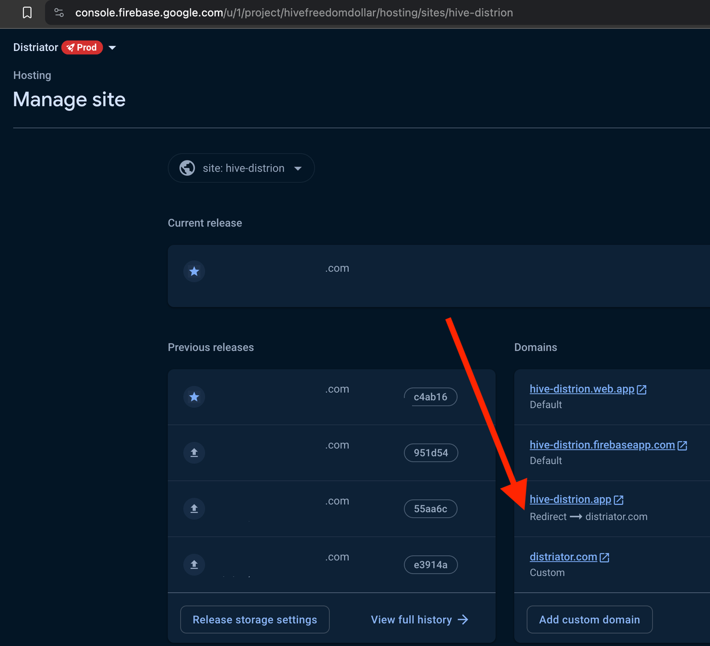
Task: Go to Hosting breadcrumb
Action: tap(32, 75)
